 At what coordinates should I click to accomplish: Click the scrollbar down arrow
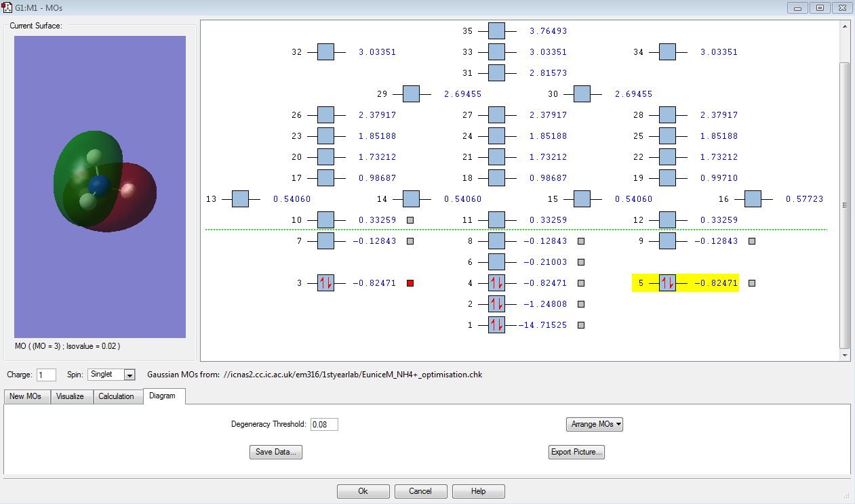[844, 355]
